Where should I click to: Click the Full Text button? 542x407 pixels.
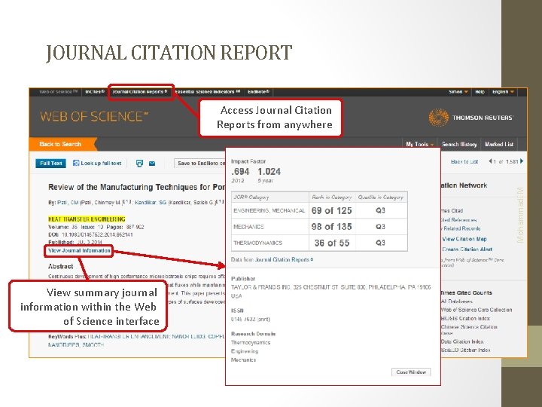(x=51, y=163)
